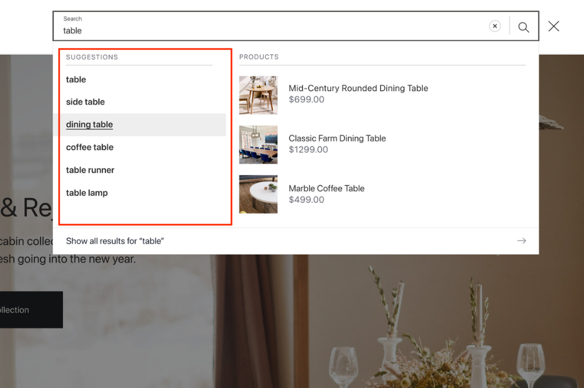Viewport: 584px width, 388px height.
Task: Close the search overlay with the X icon
Action: 554,26
